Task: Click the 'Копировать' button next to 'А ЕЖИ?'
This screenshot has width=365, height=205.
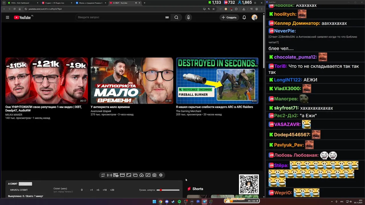Action: pos(25,184)
